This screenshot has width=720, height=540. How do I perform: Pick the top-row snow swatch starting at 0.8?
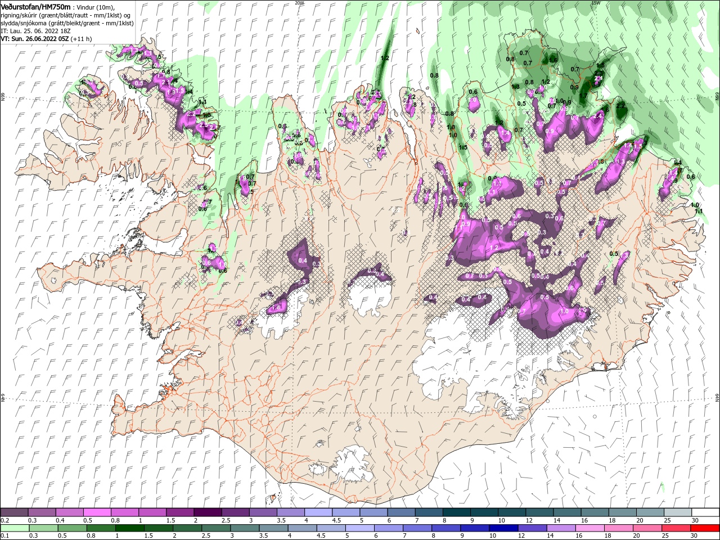pos(124,512)
